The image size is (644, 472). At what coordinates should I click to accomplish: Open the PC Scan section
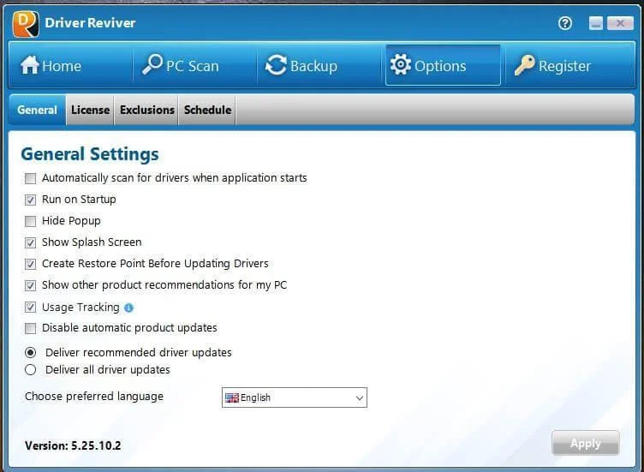pos(195,65)
